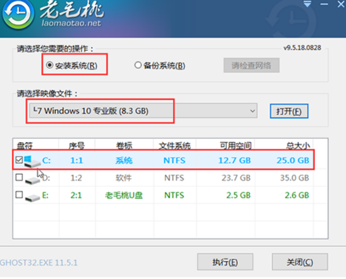Select the 安装系统(R) radio button
The height and width of the screenshot is (279, 346).
(50, 65)
